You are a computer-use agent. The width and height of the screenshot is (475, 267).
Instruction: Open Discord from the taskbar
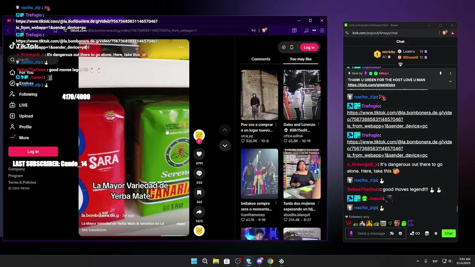pos(260,261)
